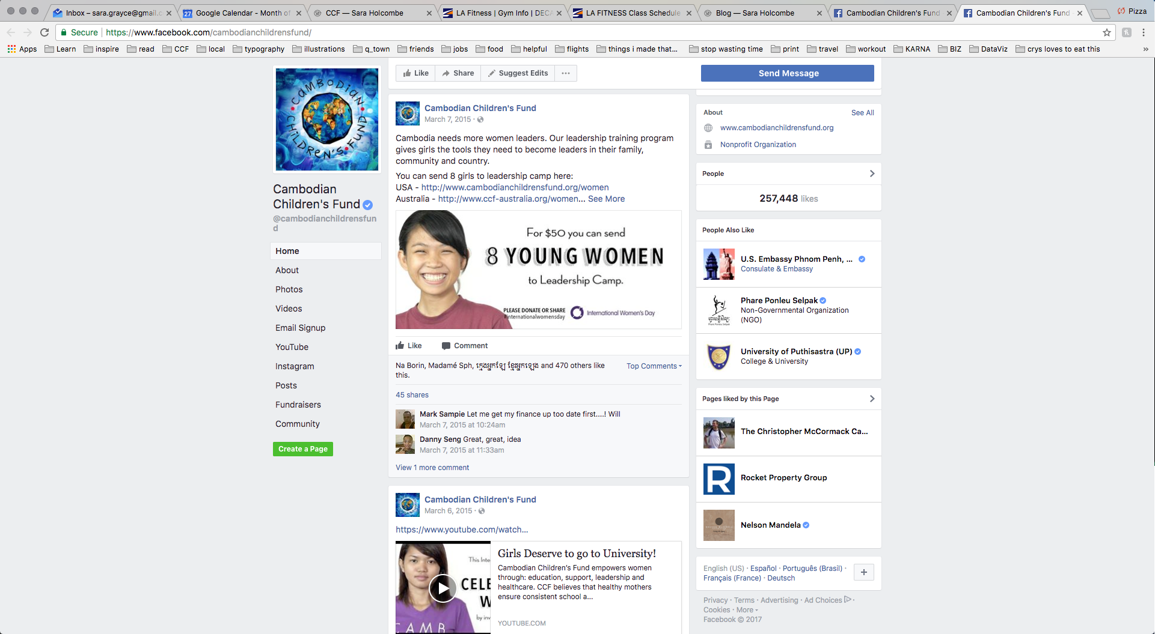1155x634 pixels.
Task: Open the Suggest Edits pencil icon
Action: click(491, 73)
